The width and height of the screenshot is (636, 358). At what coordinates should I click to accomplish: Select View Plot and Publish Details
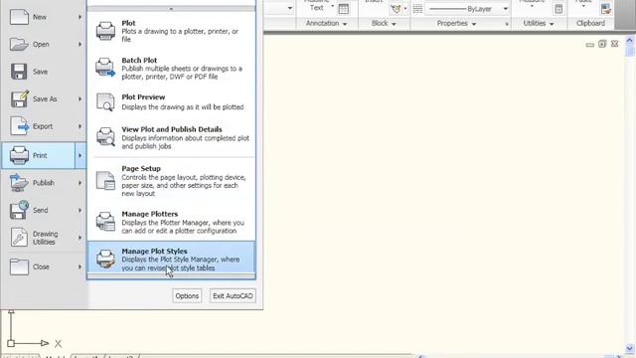coord(171,137)
